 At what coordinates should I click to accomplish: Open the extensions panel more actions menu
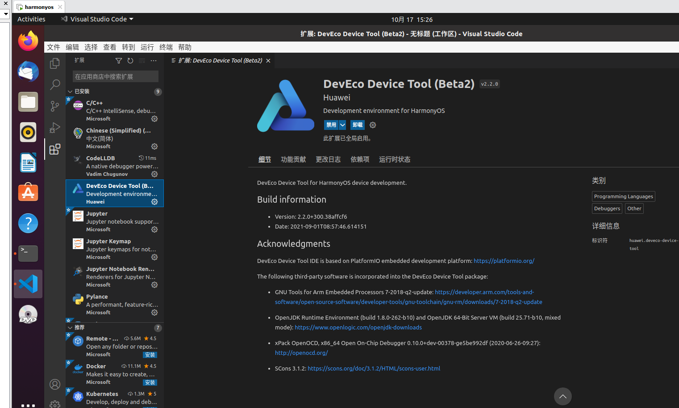point(154,61)
